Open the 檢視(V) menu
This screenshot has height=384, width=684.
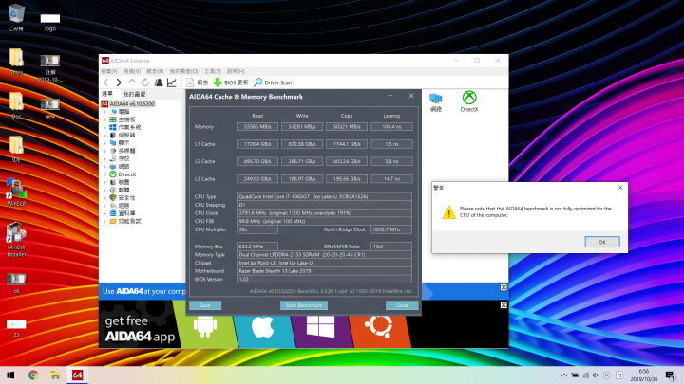[x=132, y=71]
